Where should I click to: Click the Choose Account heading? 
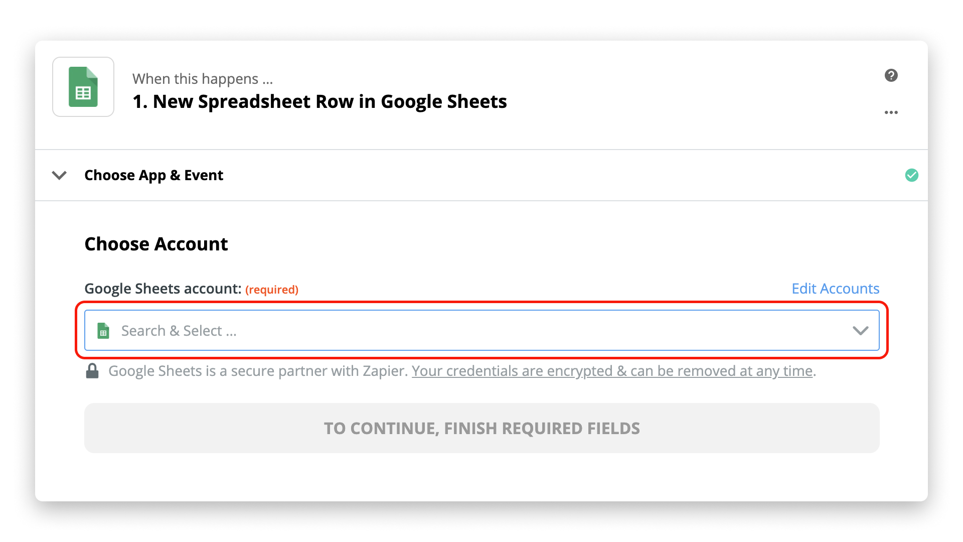[x=156, y=244]
